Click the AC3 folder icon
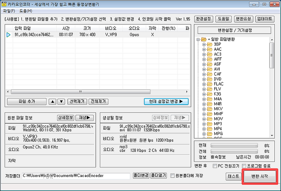This screenshot has height=191, width=281. pos(210,54)
